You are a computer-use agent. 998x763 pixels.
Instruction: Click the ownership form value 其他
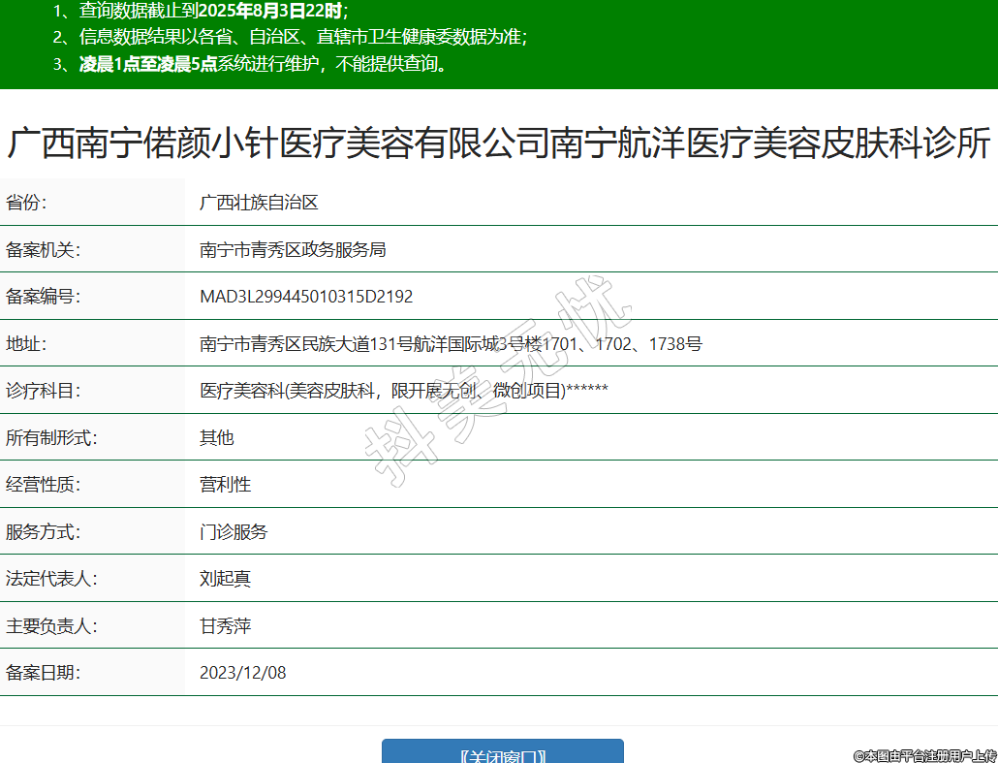point(216,438)
